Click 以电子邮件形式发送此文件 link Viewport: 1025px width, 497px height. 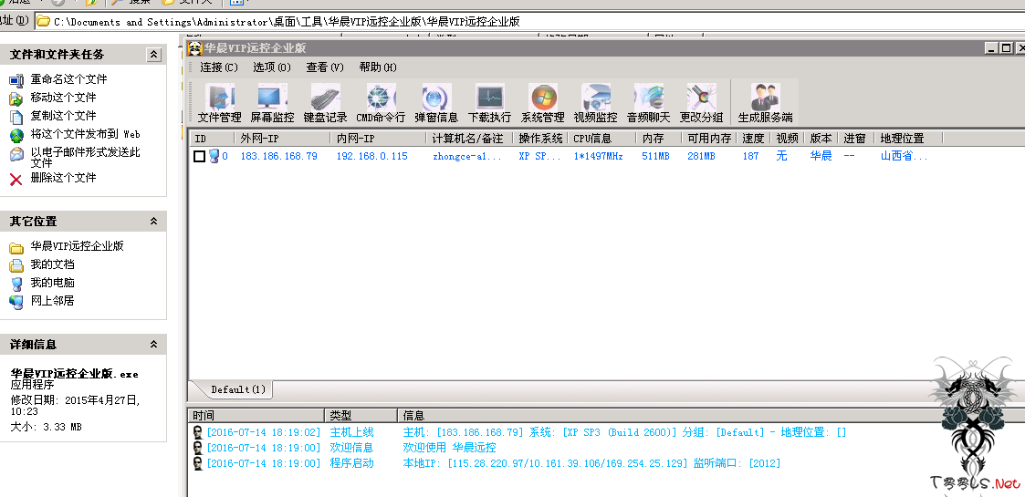[85, 157]
